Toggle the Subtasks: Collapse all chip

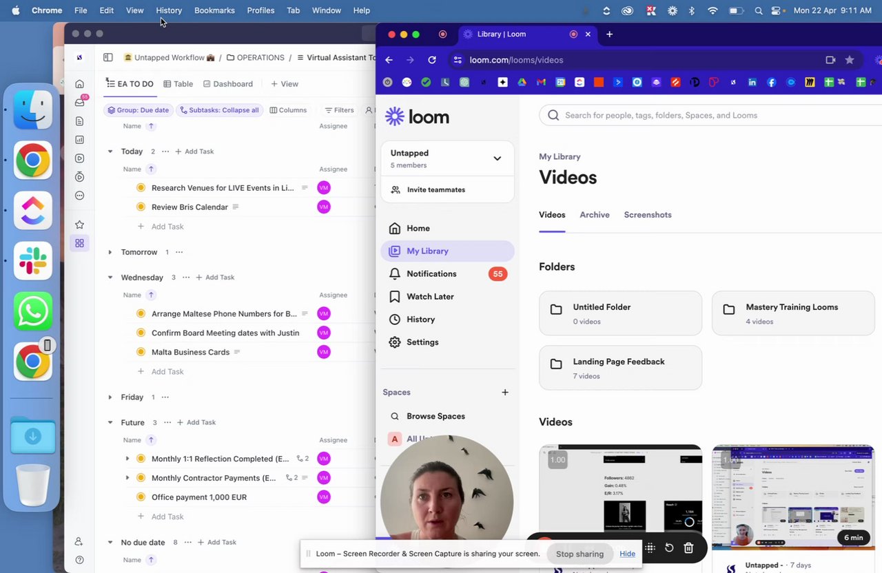(220, 110)
